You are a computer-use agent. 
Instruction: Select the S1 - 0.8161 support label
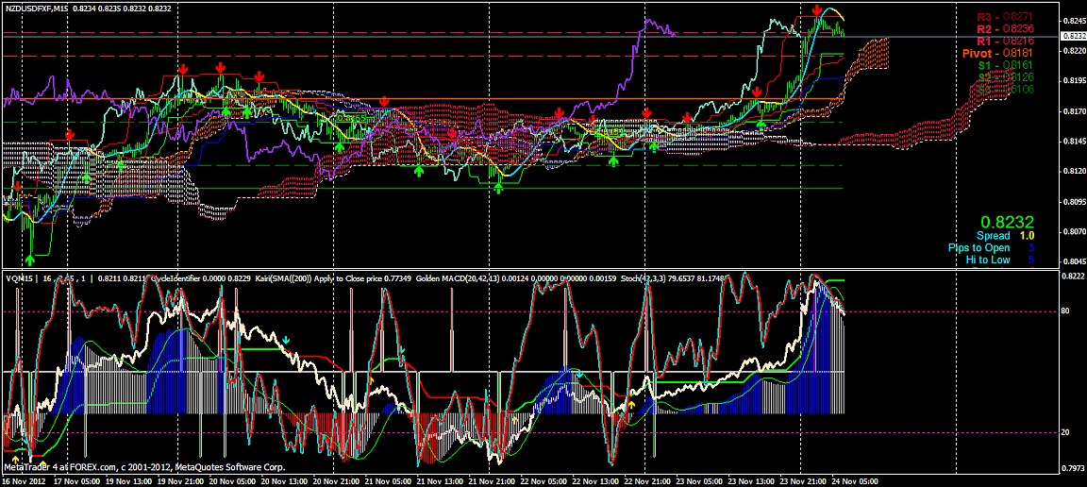tap(1005, 65)
